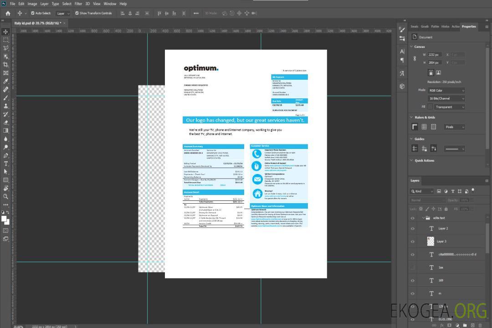Open the Character panel icon
Image resolution: width=492 pixels, height=328 pixels.
[402, 51]
